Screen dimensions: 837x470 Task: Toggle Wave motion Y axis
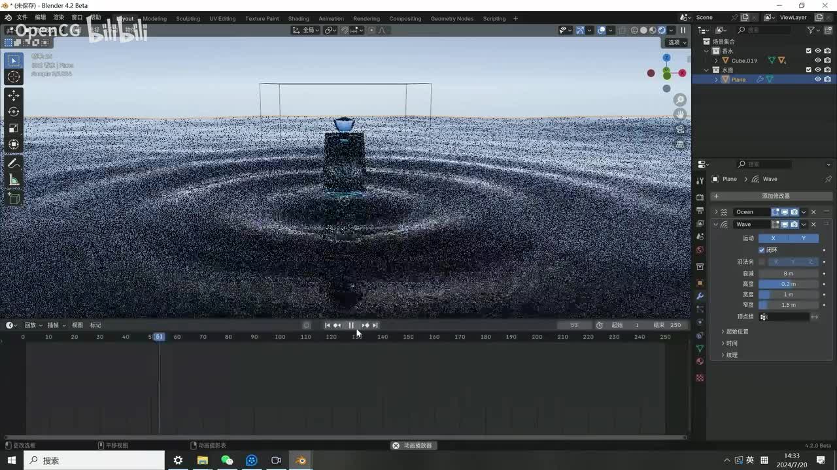tap(804, 238)
